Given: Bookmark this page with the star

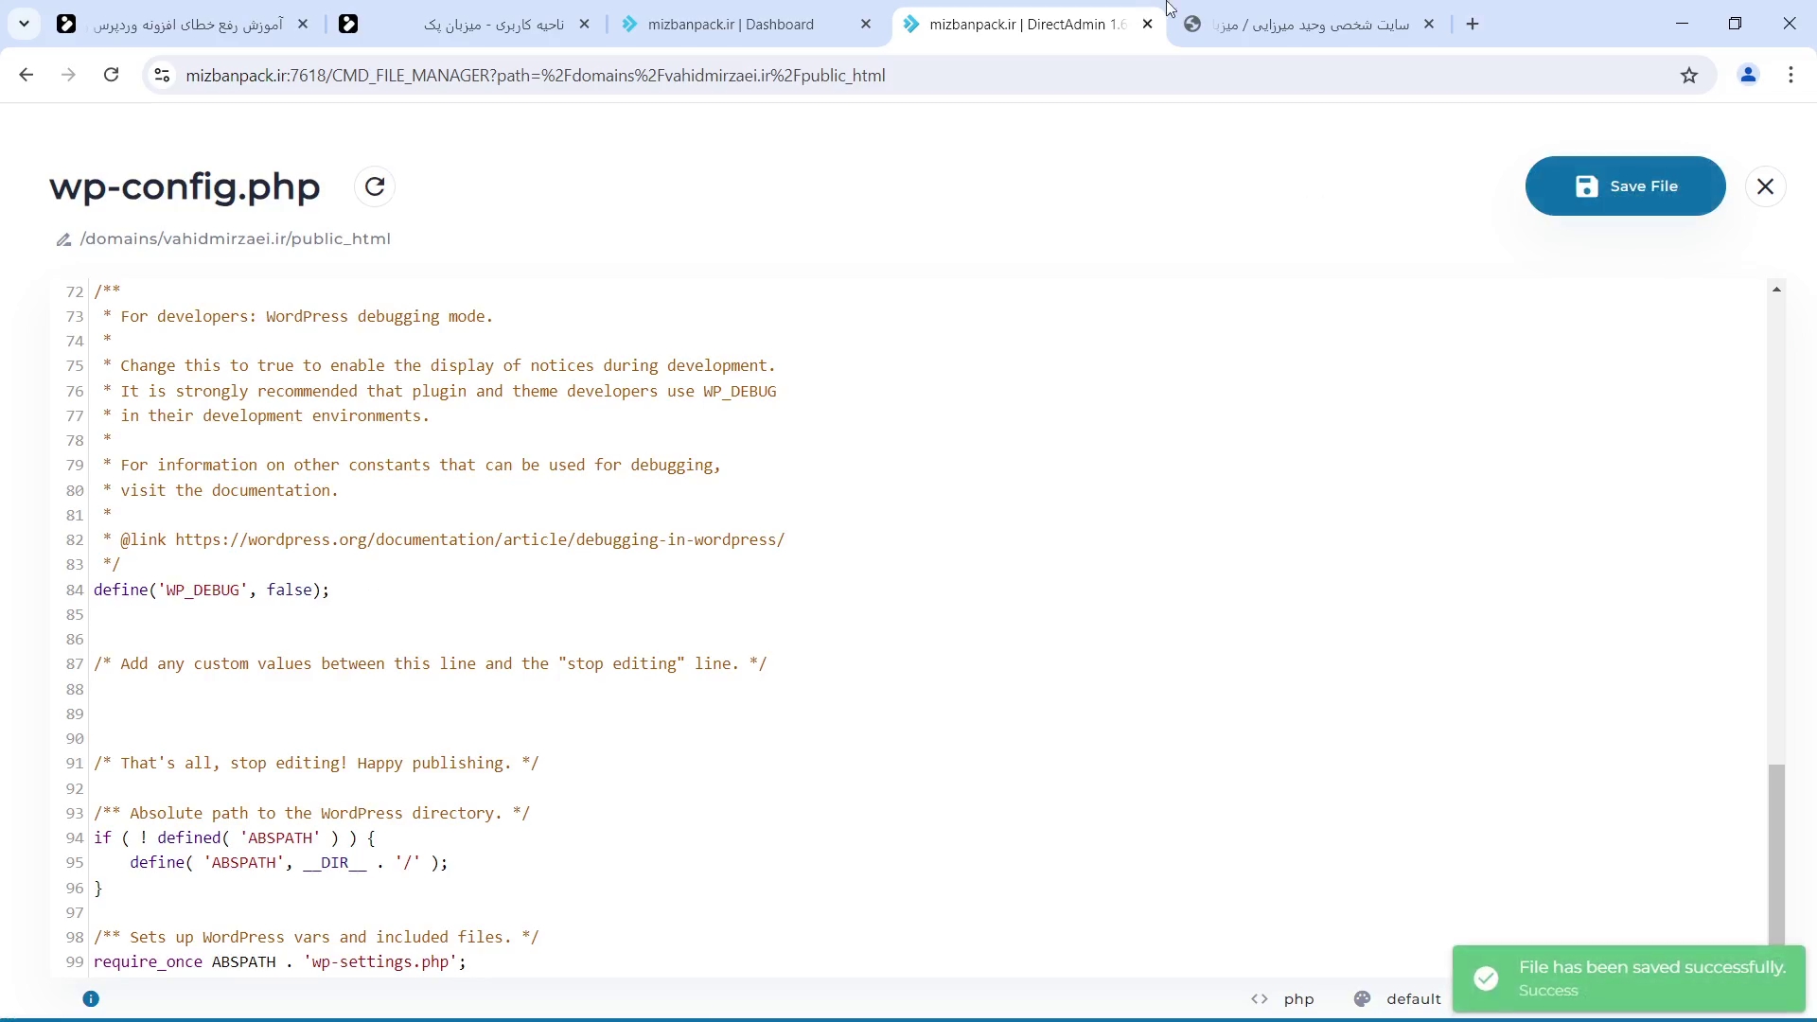Looking at the screenshot, I should (1689, 75).
